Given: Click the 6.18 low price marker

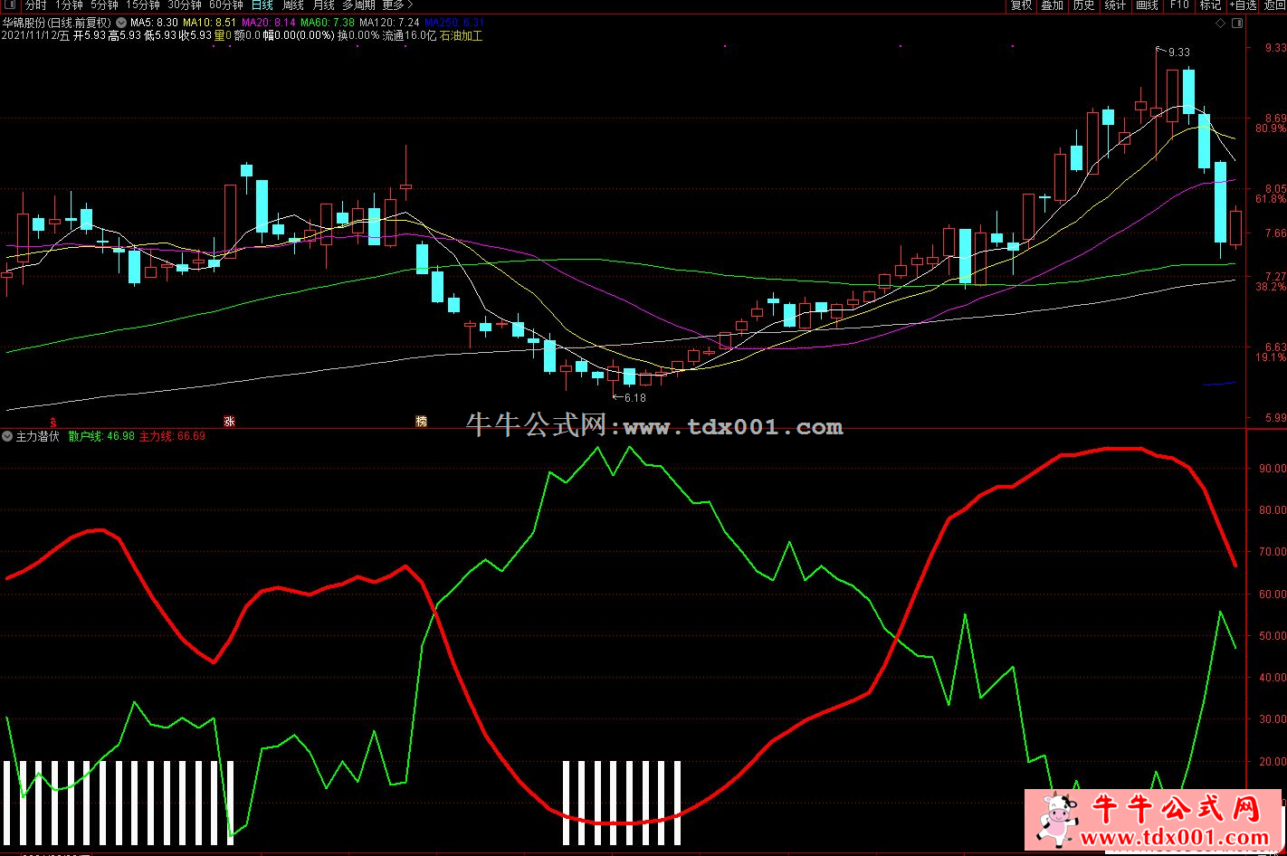Looking at the screenshot, I should [635, 398].
